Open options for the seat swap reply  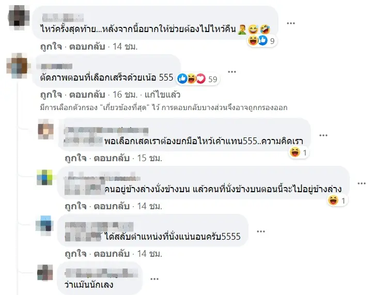tap(261, 231)
